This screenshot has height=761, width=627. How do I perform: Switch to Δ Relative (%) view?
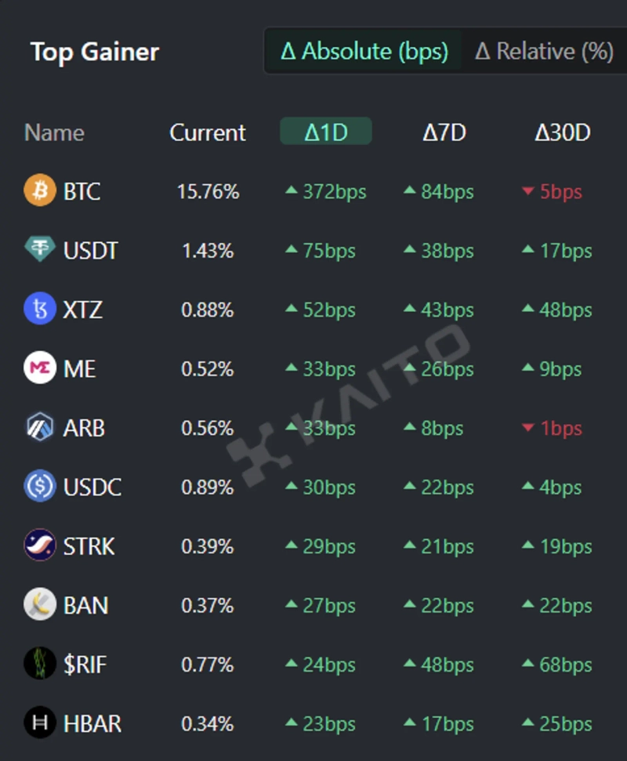(544, 52)
